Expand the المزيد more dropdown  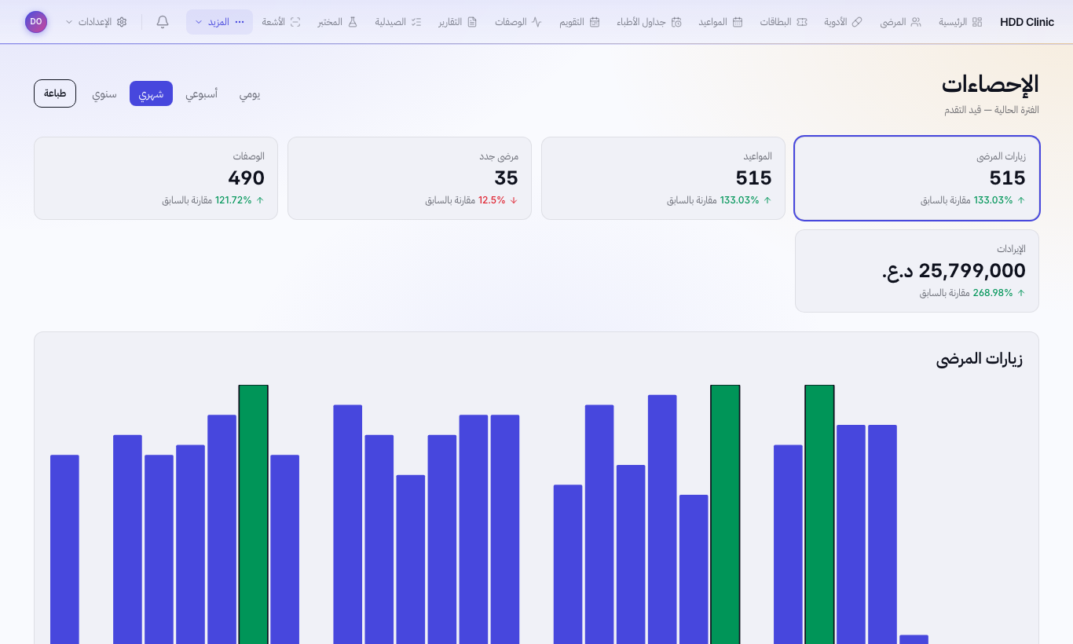tap(219, 22)
